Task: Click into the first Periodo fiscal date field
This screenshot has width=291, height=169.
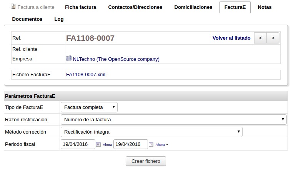Action: [78, 144]
